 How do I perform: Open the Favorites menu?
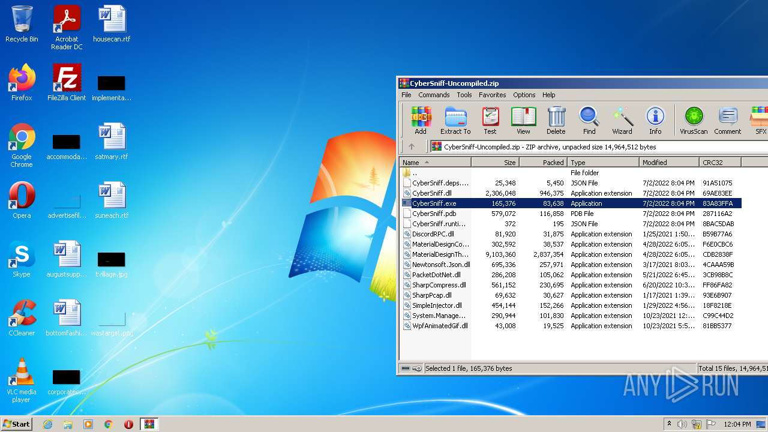[x=492, y=95]
